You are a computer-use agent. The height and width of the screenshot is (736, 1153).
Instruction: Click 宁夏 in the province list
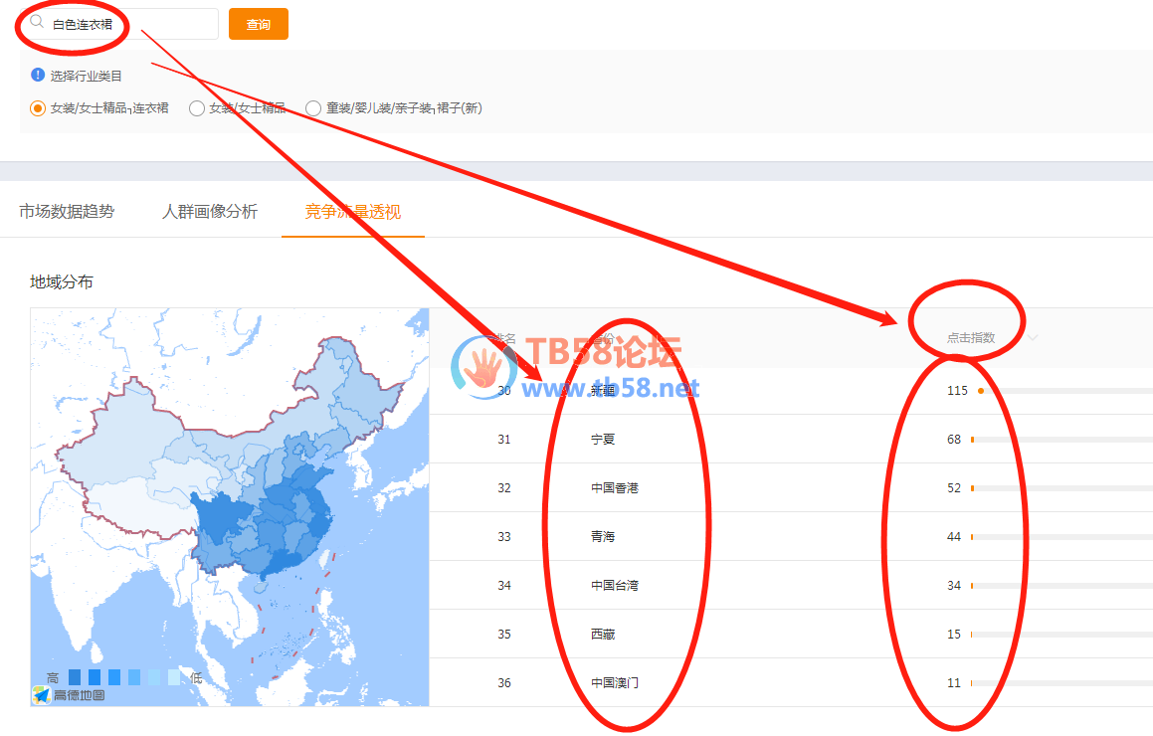(x=603, y=440)
